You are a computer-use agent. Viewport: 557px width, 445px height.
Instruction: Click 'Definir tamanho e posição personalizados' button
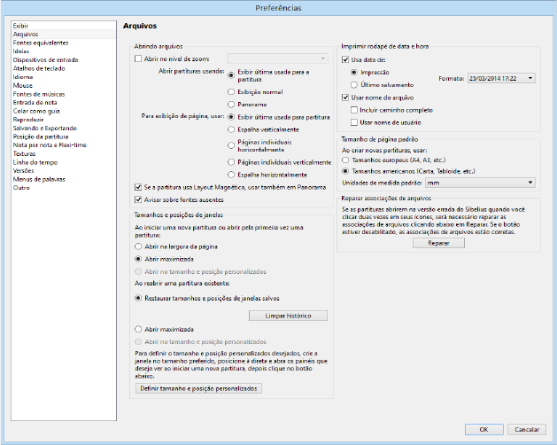coord(198,388)
